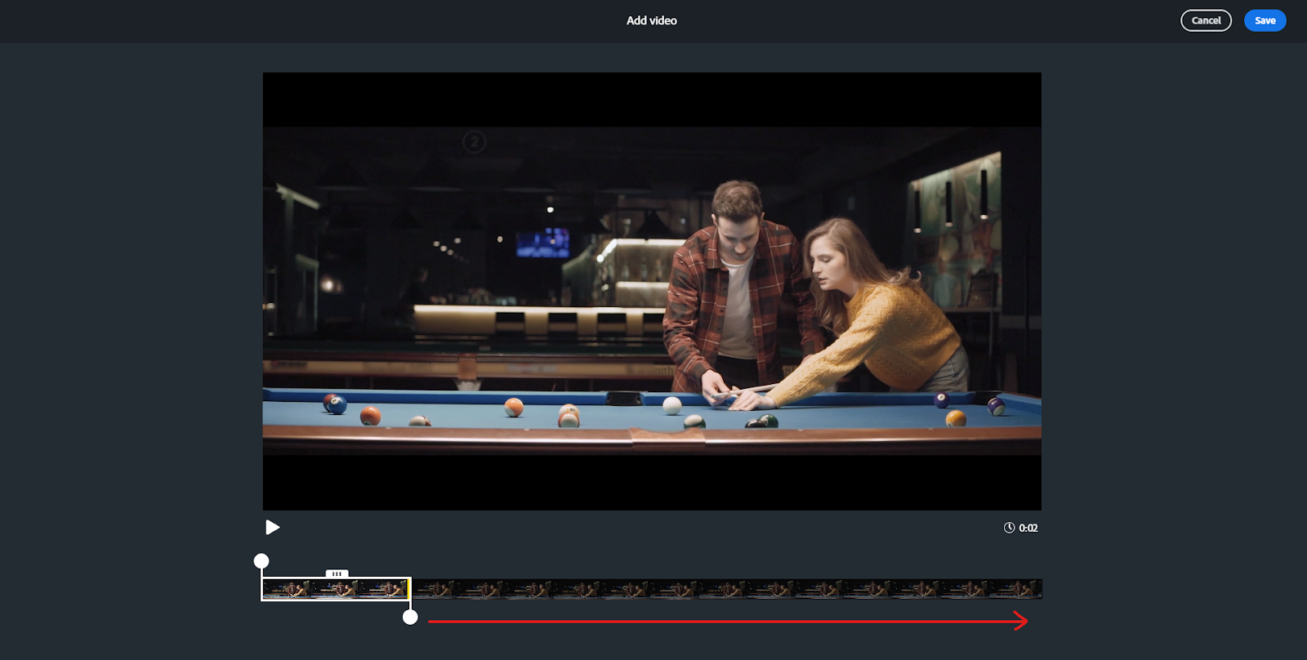Click the yellow edge of trim selection
This screenshot has width=1307, height=660.
click(x=408, y=589)
